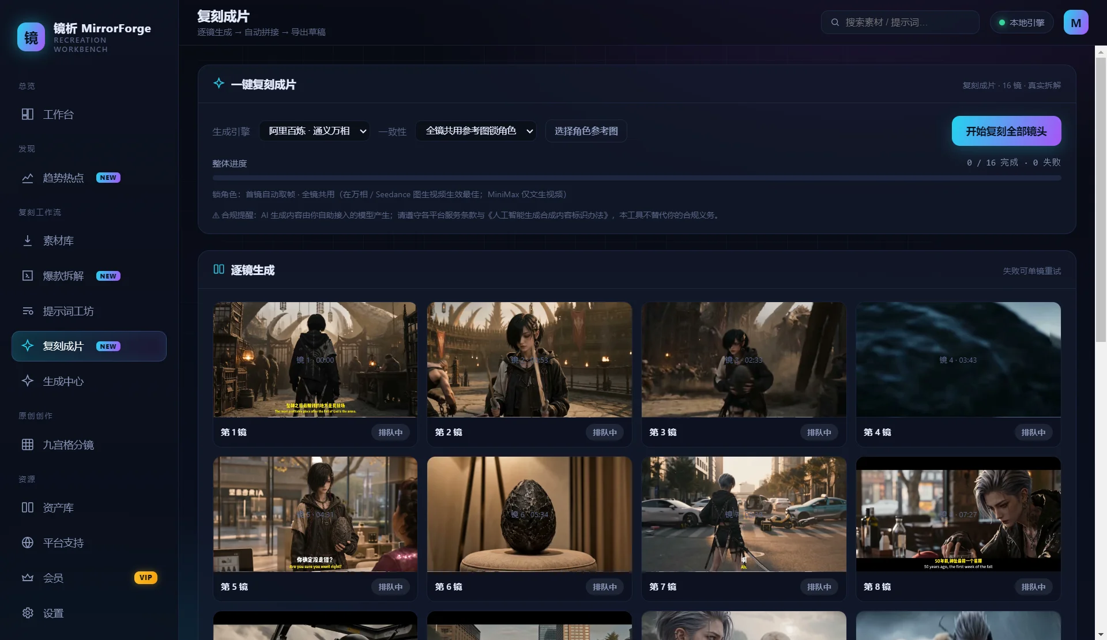Image resolution: width=1107 pixels, height=640 pixels.
Task: Click the text 失败可单镜重试
Action: tap(1031, 271)
